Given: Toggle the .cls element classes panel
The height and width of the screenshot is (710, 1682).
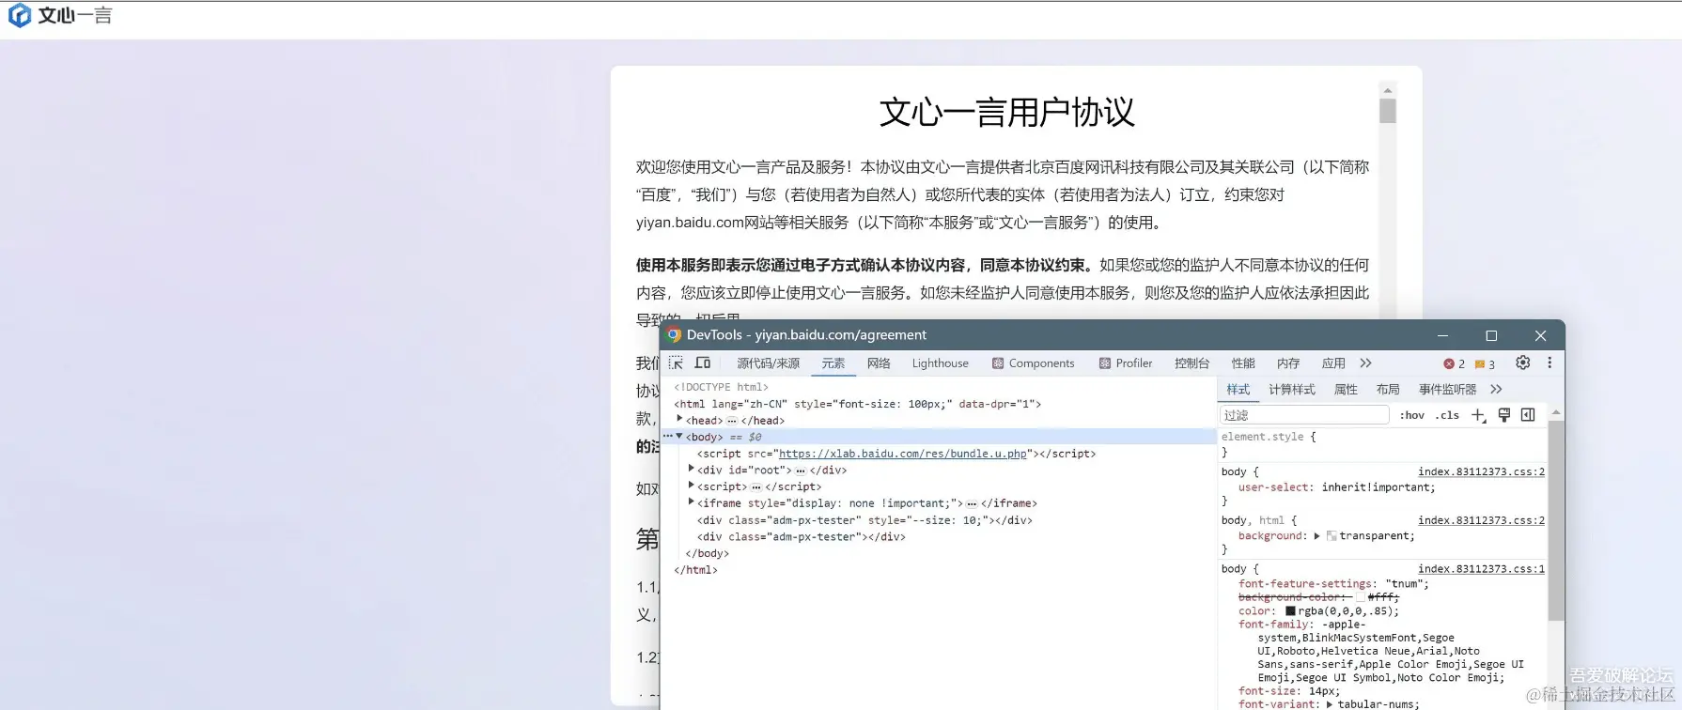Looking at the screenshot, I should coord(1447,415).
